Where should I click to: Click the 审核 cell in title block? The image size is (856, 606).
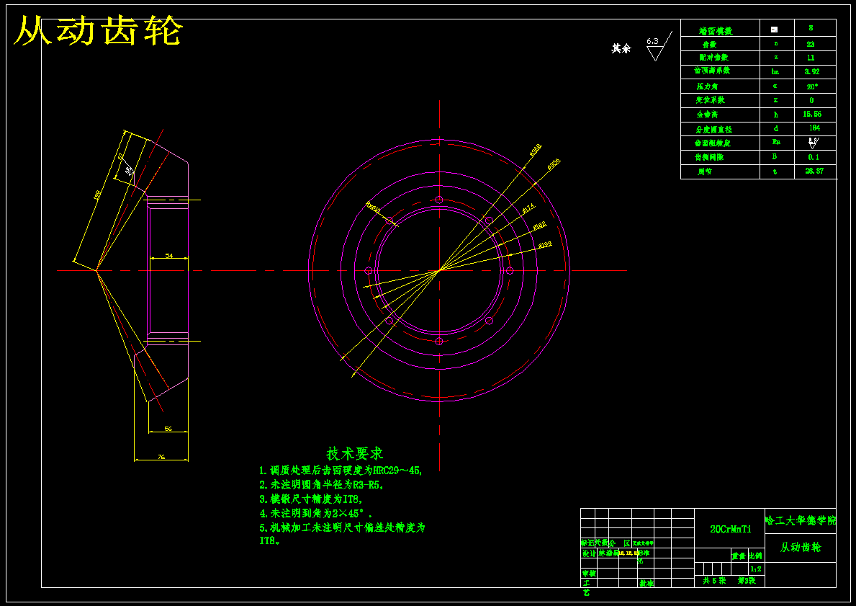click(x=588, y=574)
